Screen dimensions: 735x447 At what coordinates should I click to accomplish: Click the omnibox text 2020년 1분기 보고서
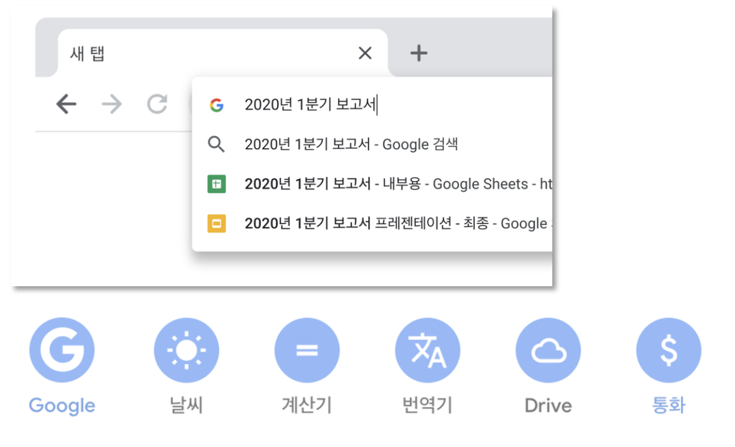coord(311,105)
